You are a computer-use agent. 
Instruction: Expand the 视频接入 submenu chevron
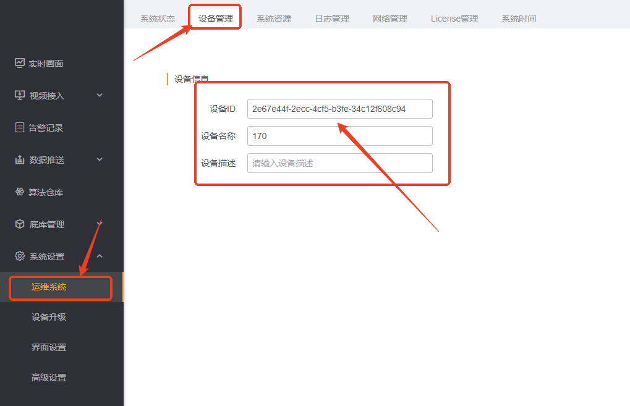100,95
